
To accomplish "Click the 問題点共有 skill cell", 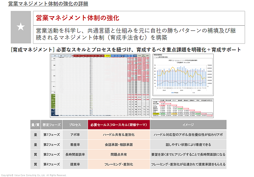I will tap(119, 154).
